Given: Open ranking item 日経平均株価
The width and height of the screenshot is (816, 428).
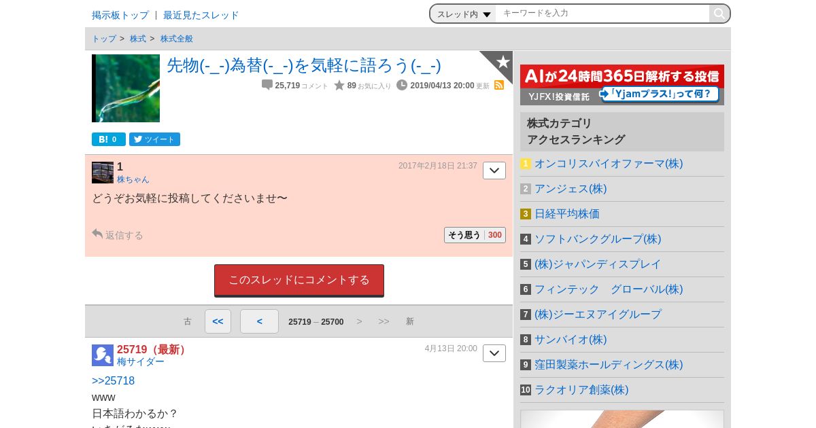Looking at the screenshot, I should [567, 214].
